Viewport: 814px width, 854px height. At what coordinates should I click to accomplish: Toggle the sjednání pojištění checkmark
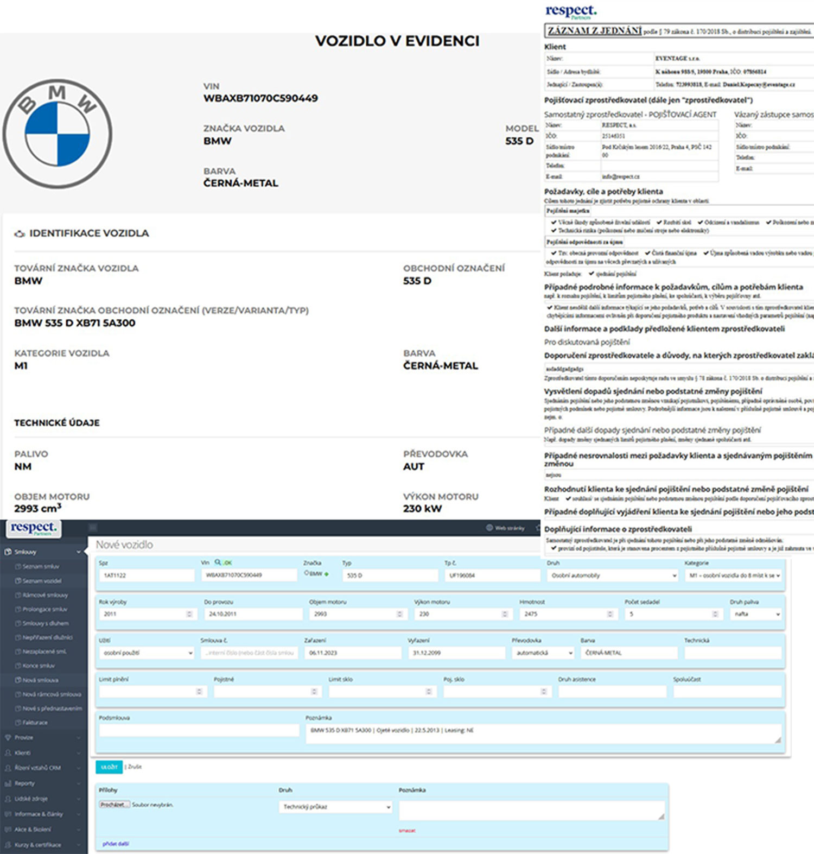click(x=592, y=274)
